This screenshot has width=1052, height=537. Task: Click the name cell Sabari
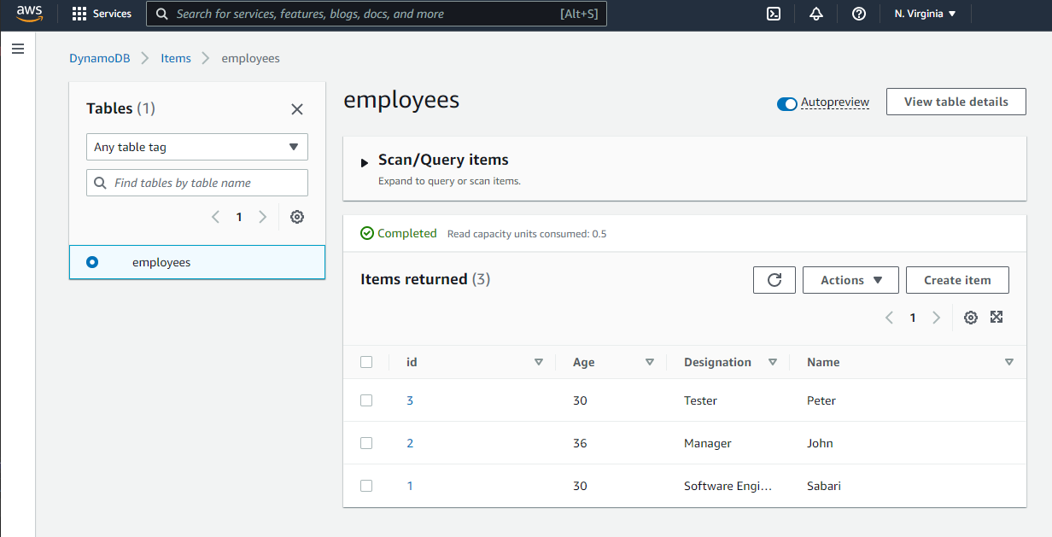824,486
